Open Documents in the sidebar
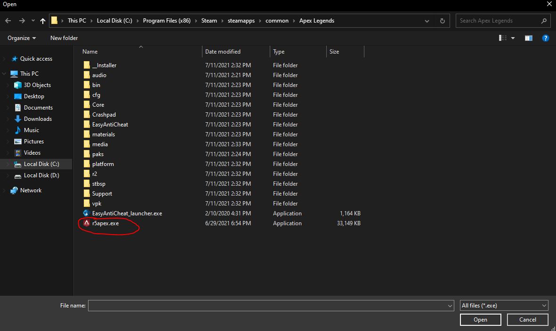 pyautogui.click(x=38, y=108)
